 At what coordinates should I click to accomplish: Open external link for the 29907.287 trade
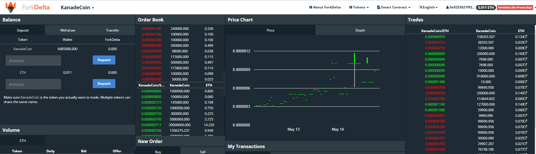(x=526, y=144)
